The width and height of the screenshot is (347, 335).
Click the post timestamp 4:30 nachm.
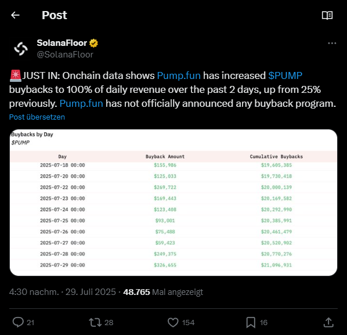(x=34, y=292)
